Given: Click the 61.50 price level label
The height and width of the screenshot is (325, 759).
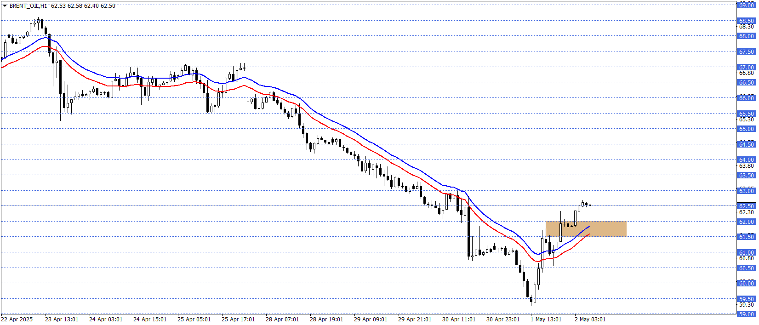Looking at the screenshot, I should pos(746,237).
